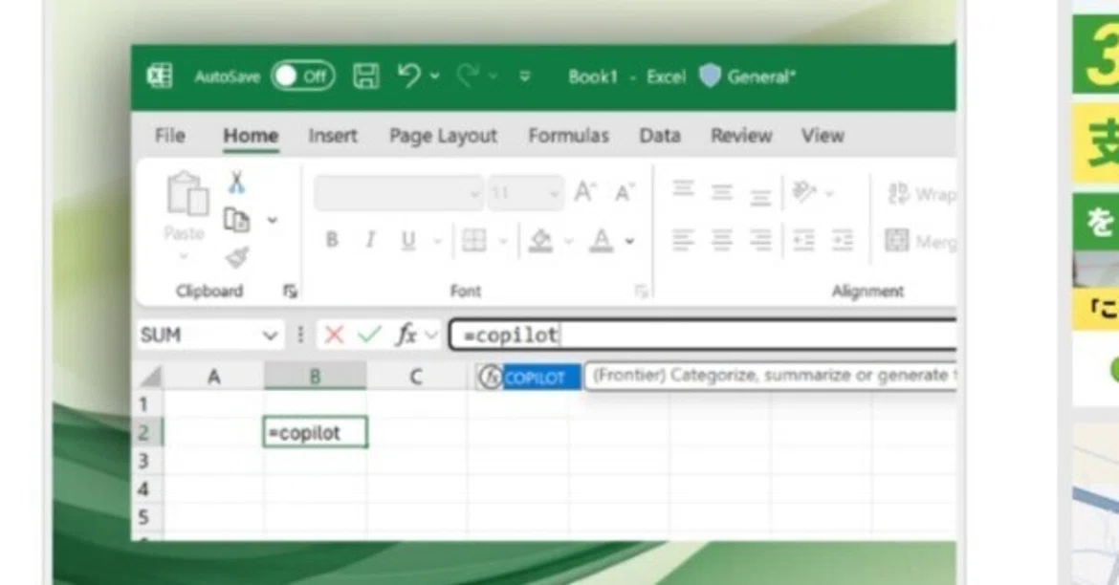The image size is (1119, 585).
Task: Open the Formulas ribbon tab
Action: [x=569, y=136]
